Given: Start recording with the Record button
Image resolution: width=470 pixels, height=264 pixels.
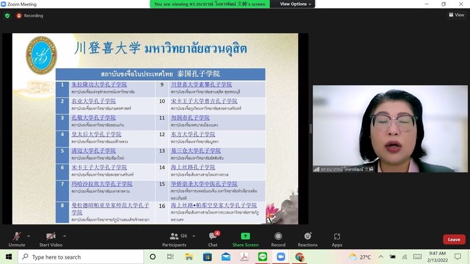Looking at the screenshot, I should coord(278,239).
